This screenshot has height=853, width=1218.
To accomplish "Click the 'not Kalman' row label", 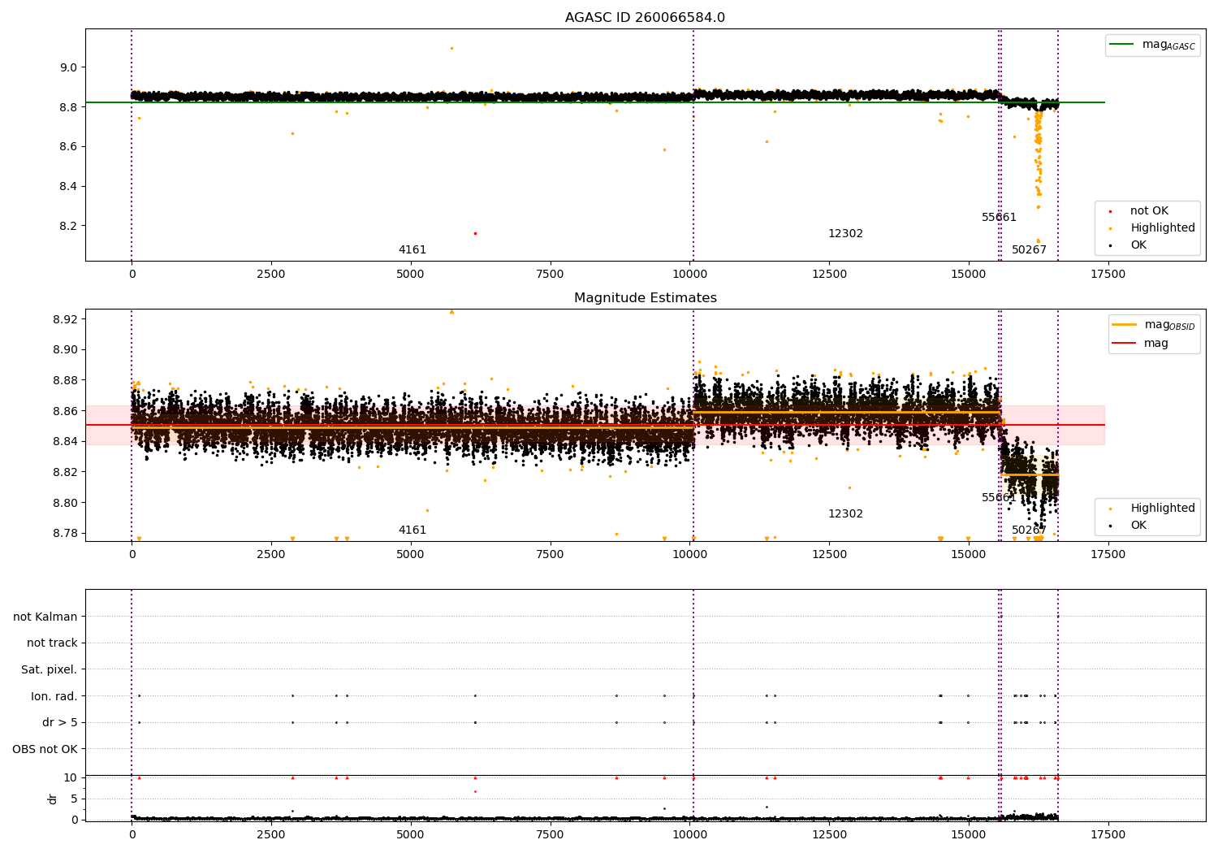I will [45, 617].
